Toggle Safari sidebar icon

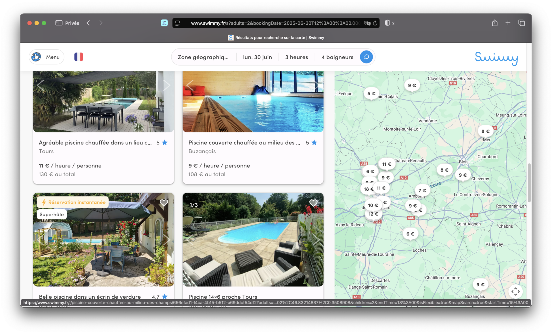(59, 23)
